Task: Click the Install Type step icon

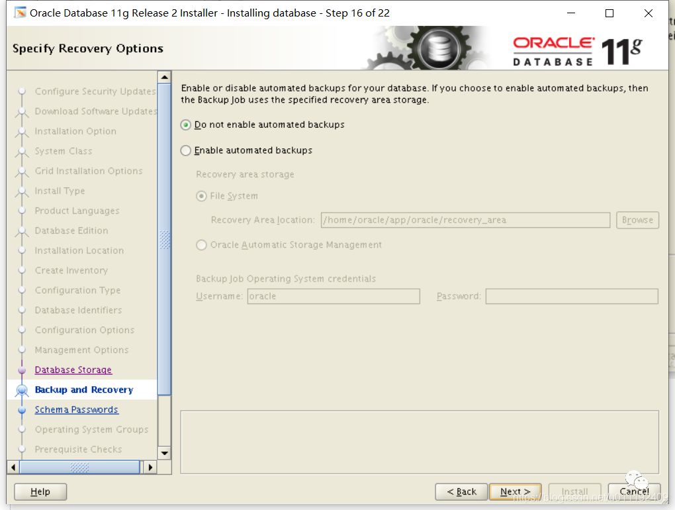Action: pos(22,191)
